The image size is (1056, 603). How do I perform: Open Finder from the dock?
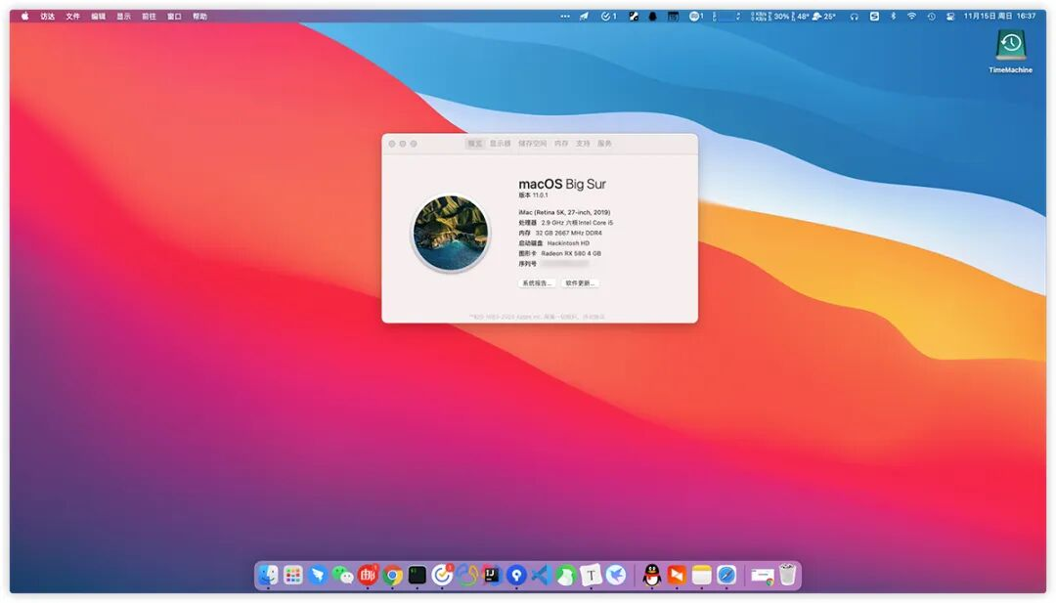pyautogui.click(x=268, y=576)
